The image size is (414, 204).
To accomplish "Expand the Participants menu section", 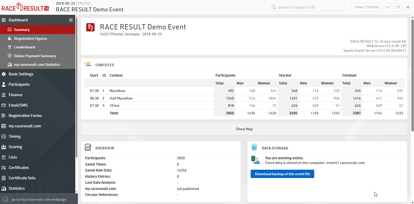I will [x=19, y=84].
